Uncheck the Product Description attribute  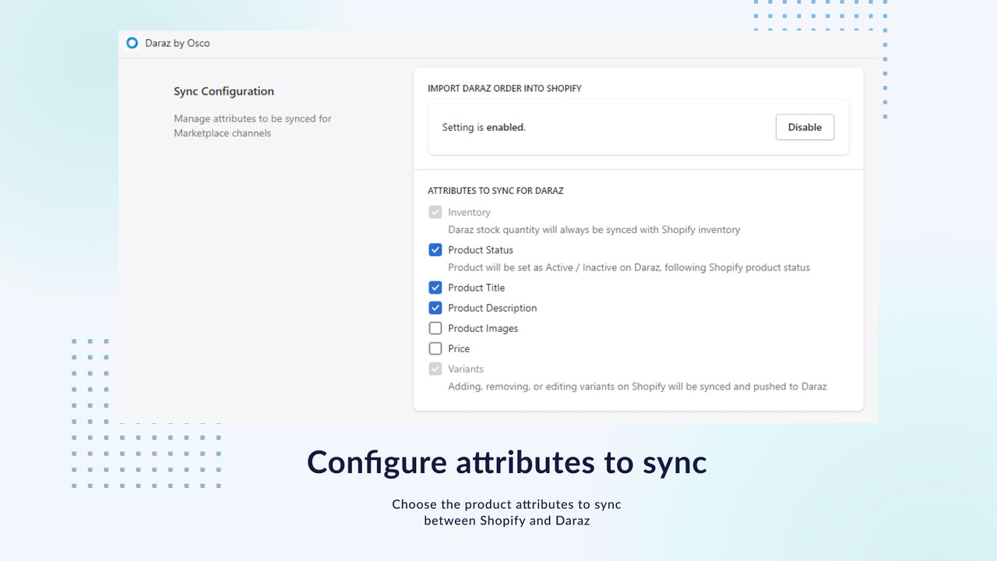(x=435, y=308)
